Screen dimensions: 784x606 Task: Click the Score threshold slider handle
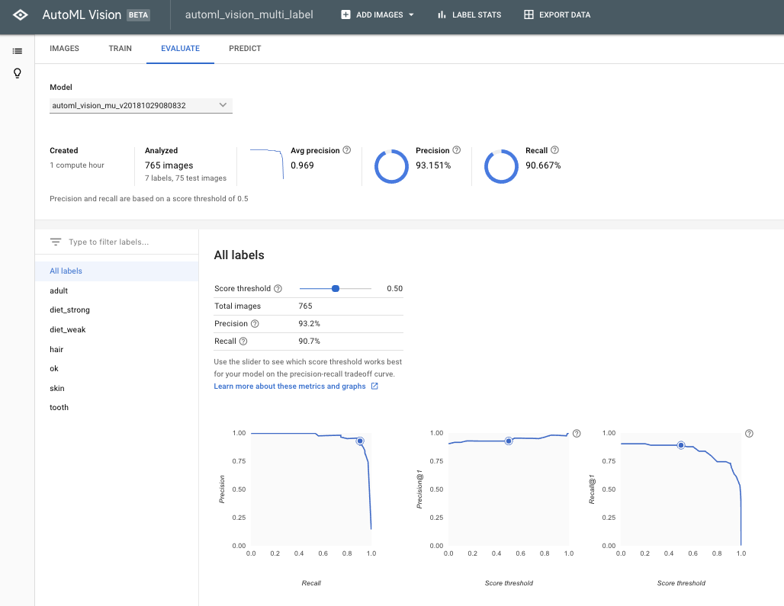point(336,289)
